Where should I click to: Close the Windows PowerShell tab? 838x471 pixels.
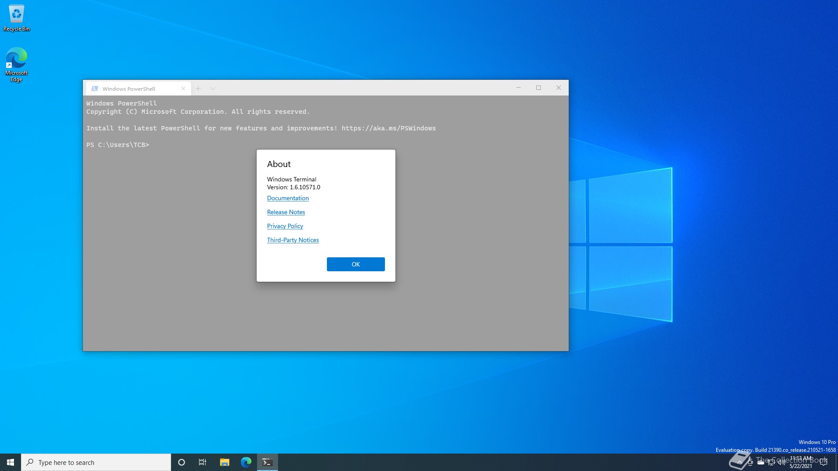click(183, 89)
